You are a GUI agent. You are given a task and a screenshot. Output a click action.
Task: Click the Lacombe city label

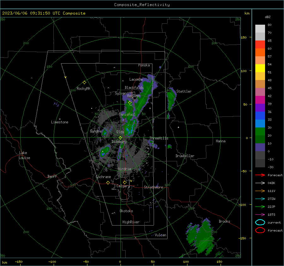(136, 79)
